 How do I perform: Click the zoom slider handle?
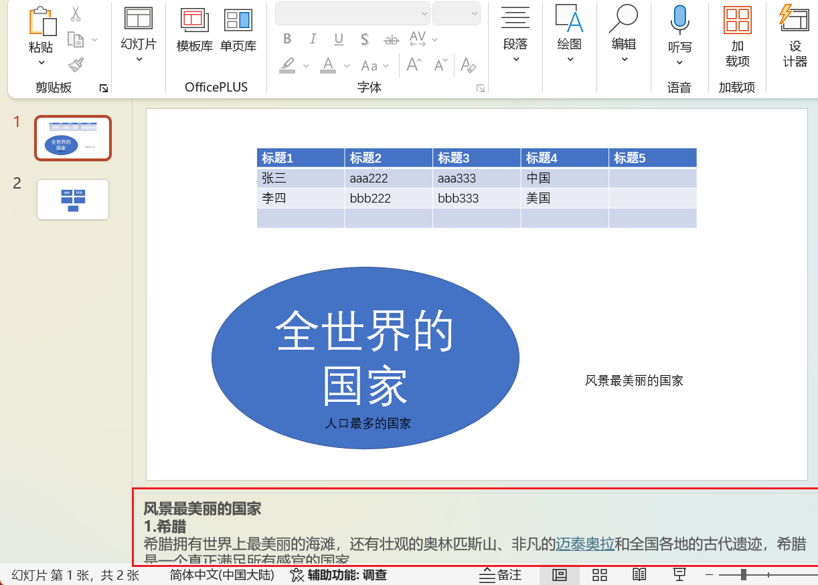[x=744, y=575]
